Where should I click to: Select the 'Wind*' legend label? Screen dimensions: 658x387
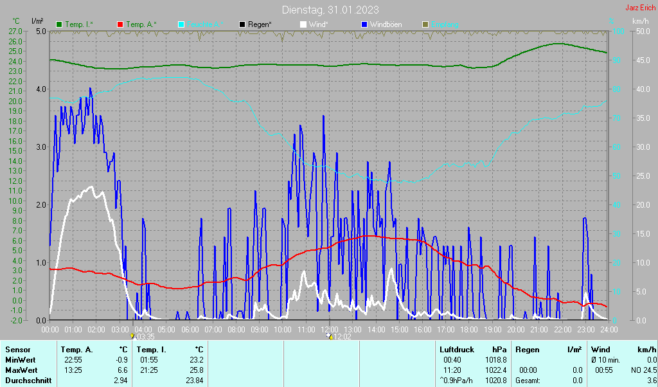point(319,25)
